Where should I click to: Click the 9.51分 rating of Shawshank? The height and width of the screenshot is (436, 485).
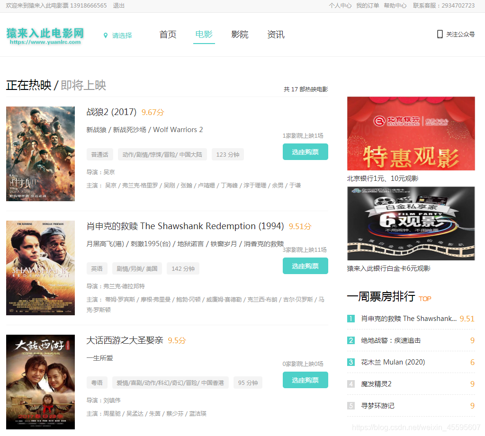[300, 226]
